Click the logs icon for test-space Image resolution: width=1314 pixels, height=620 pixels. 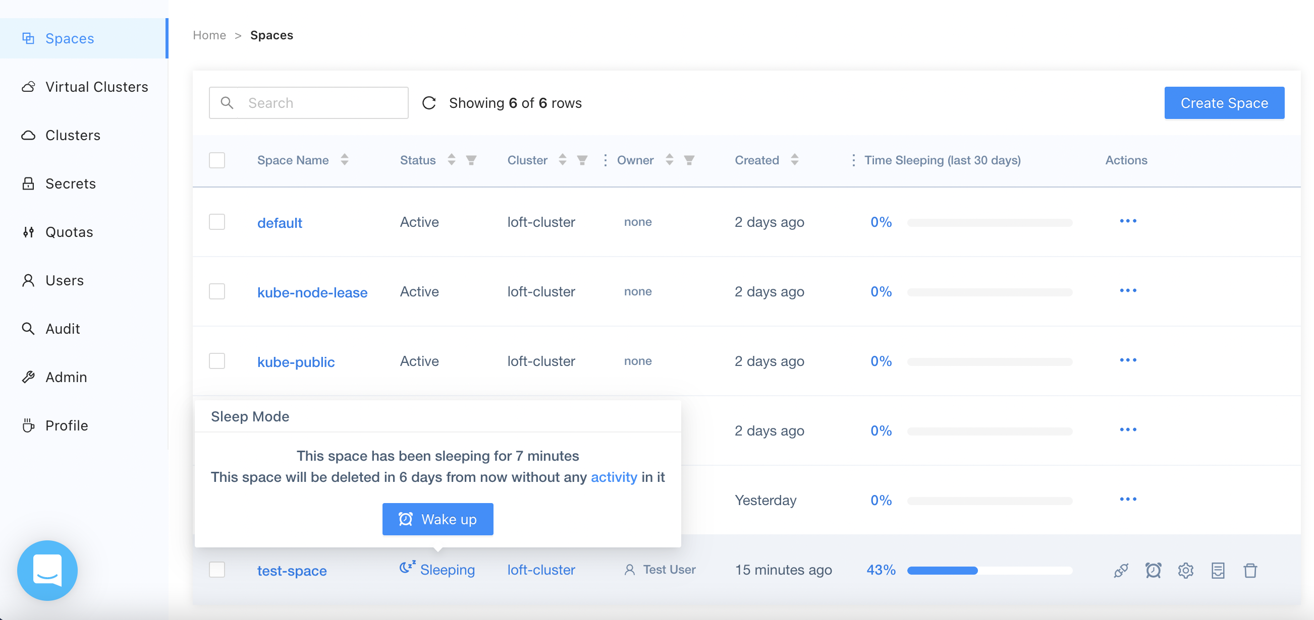coord(1218,570)
